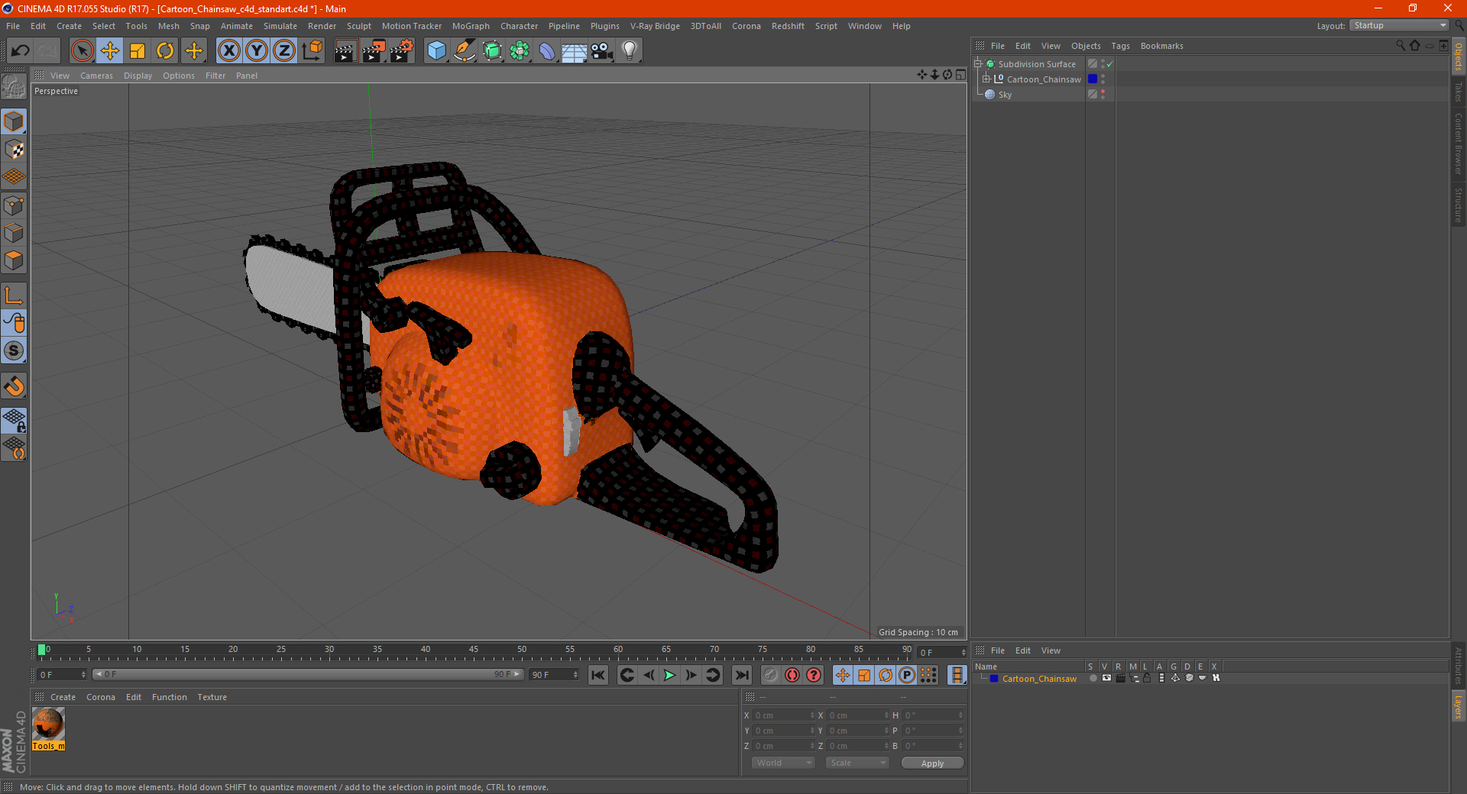The image size is (1467, 794).
Task: Add a camera object
Action: tap(601, 51)
